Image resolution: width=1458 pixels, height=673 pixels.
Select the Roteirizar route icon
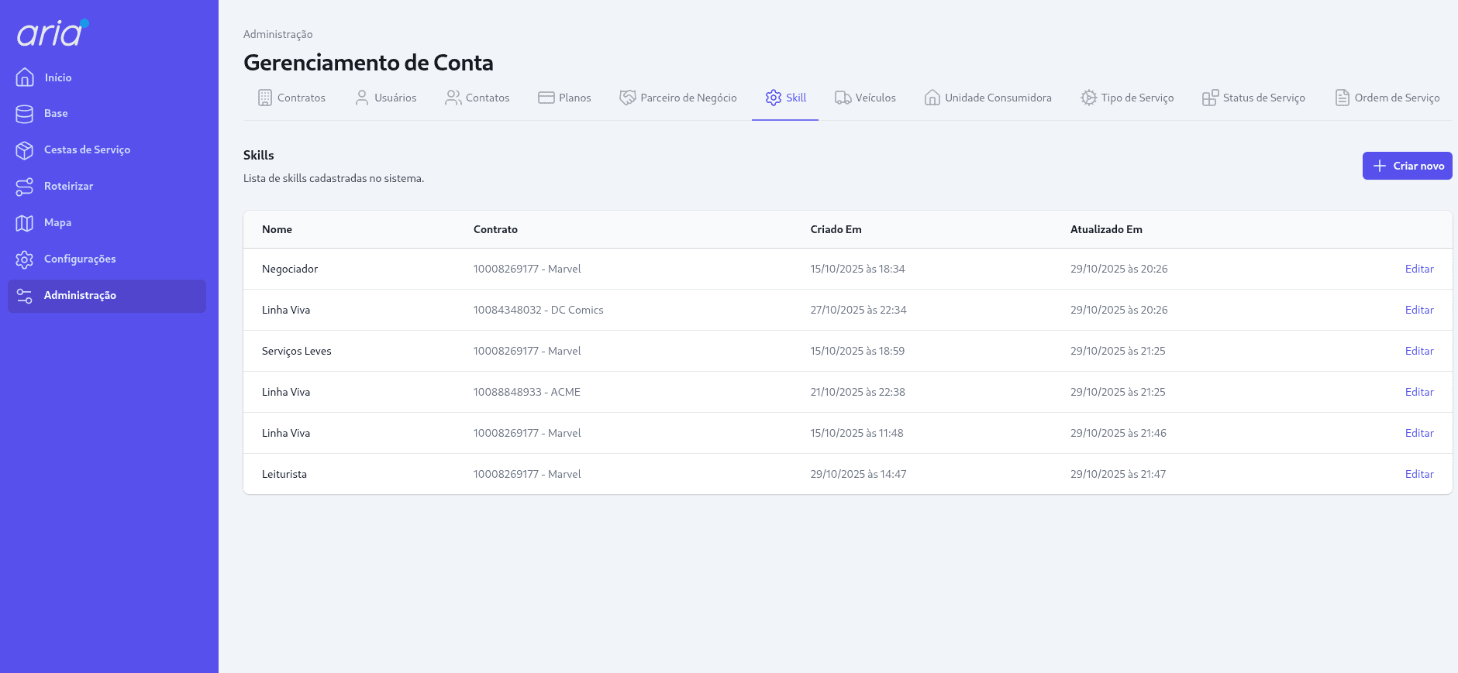[25, 187]
